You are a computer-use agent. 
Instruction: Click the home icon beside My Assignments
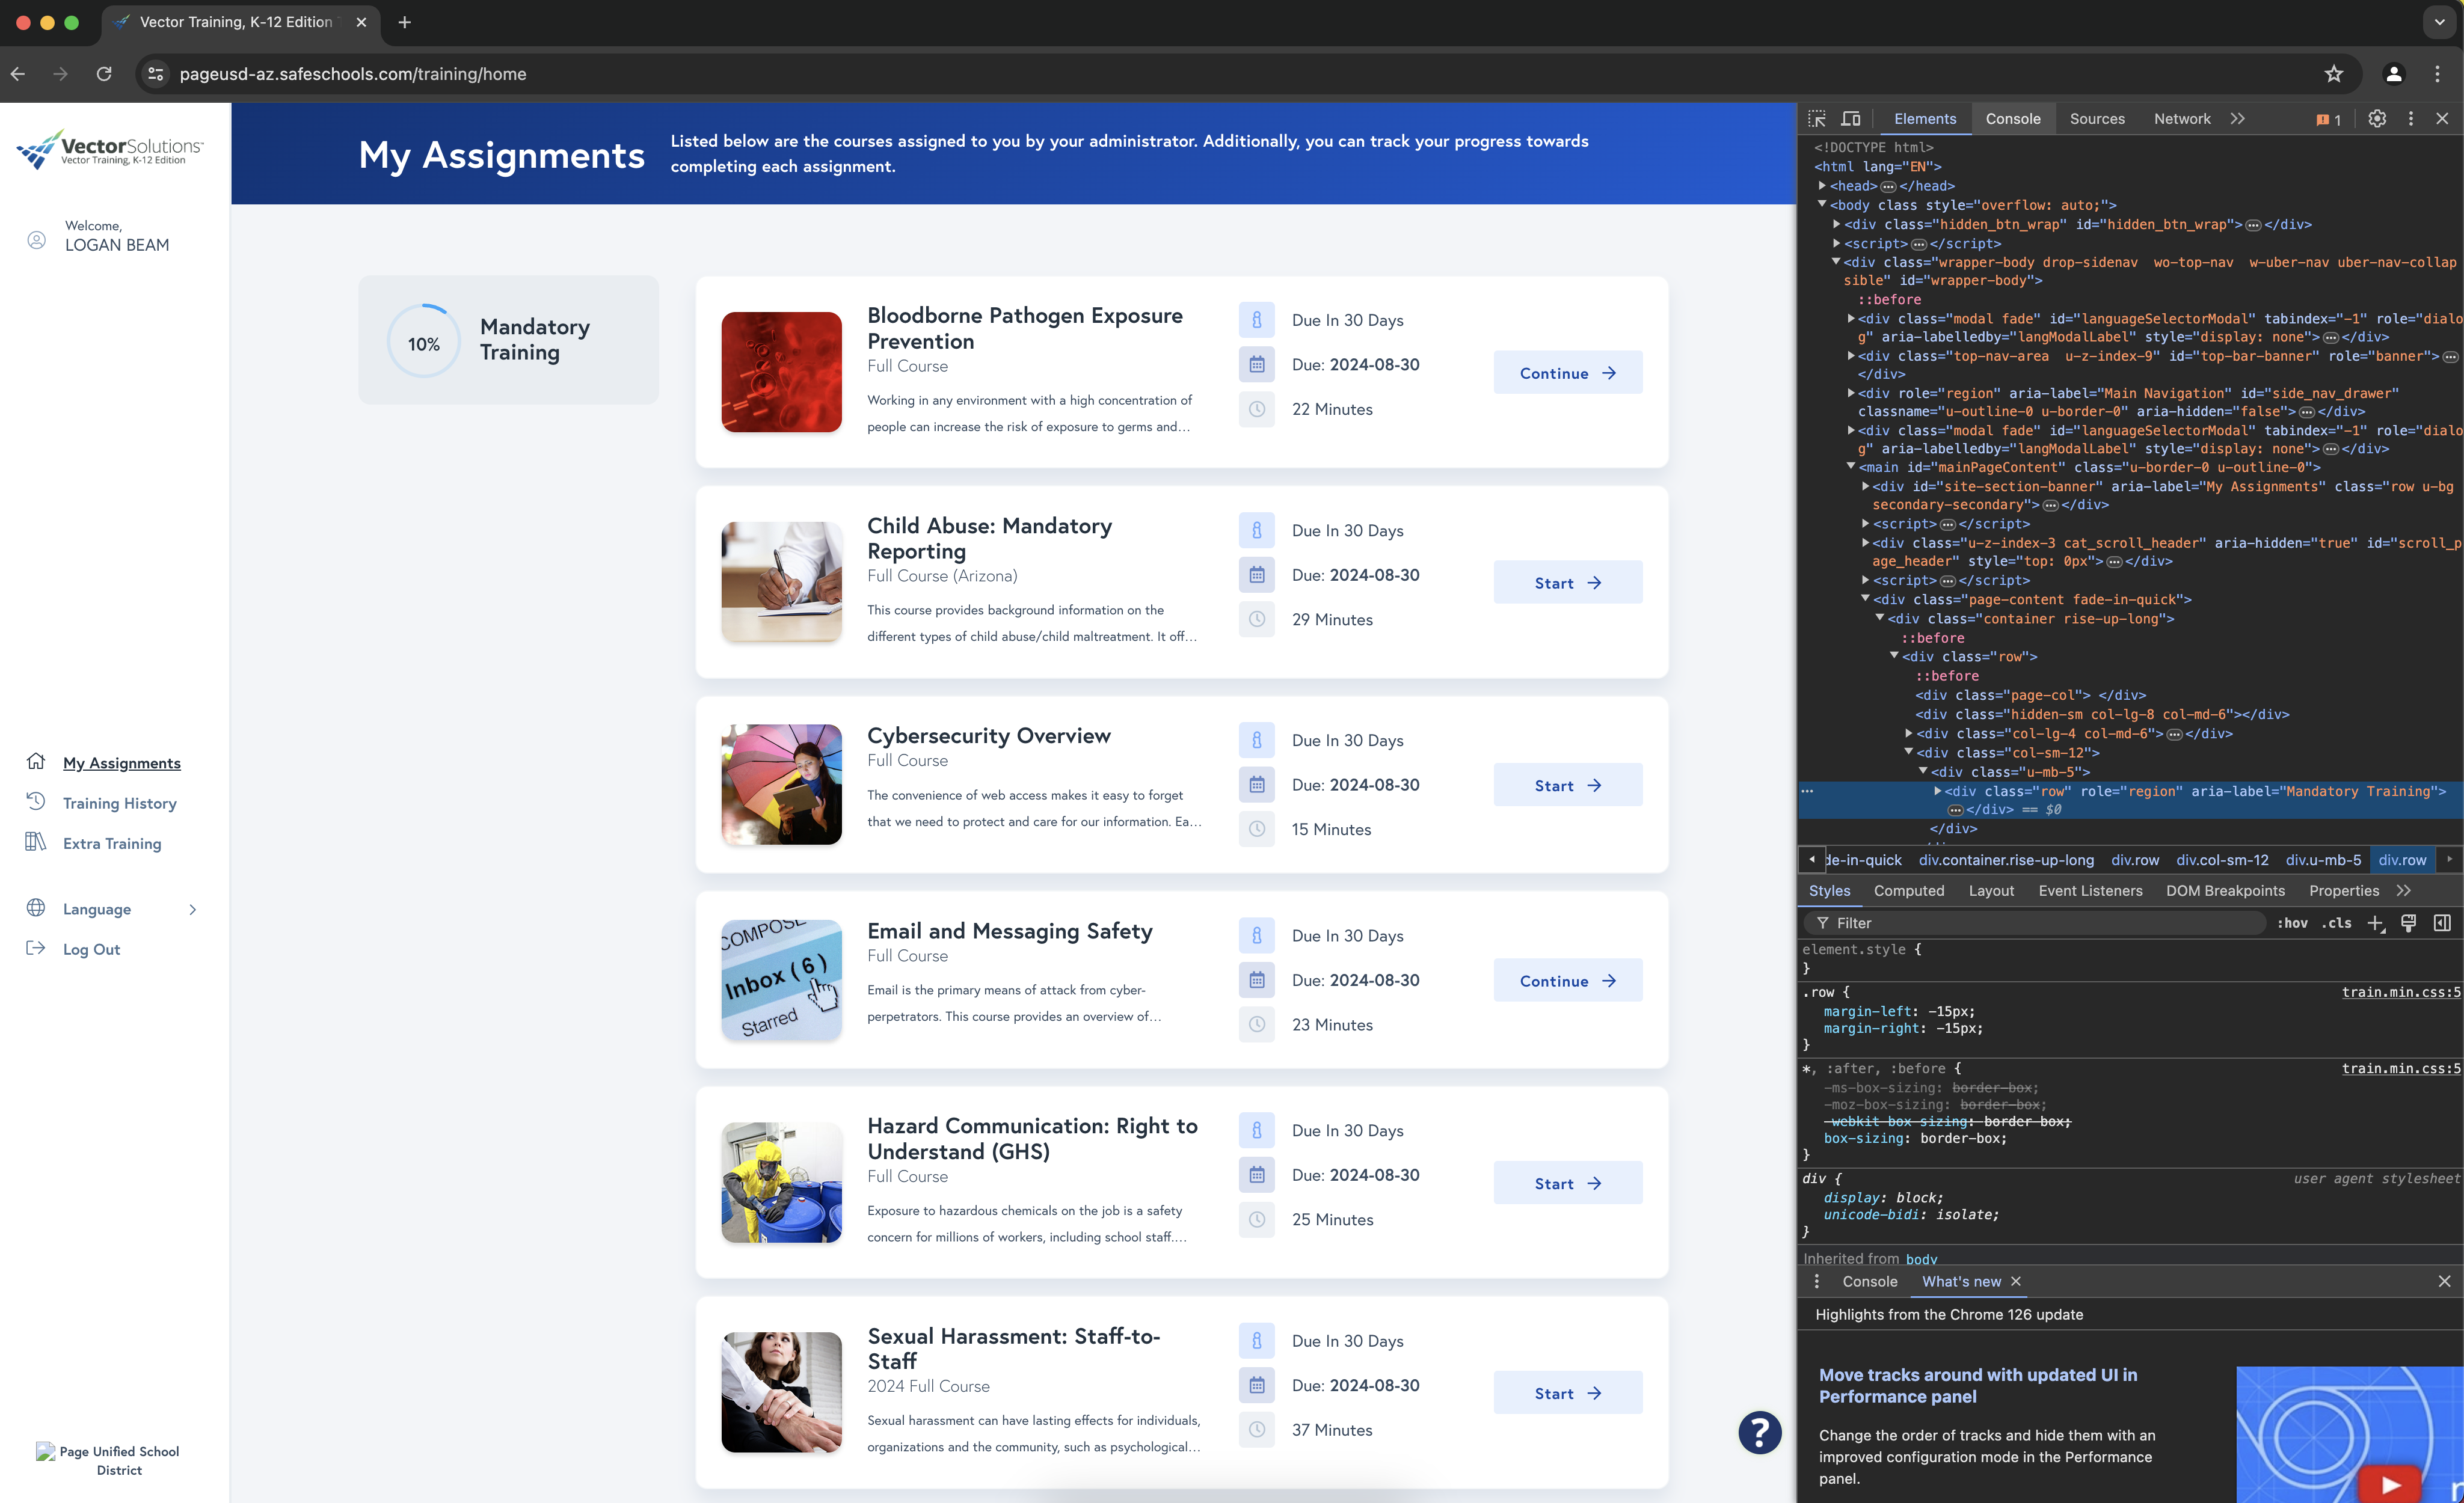36,762
